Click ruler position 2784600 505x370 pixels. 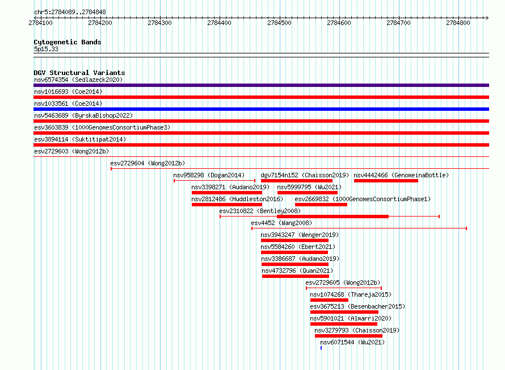[339, 23]
